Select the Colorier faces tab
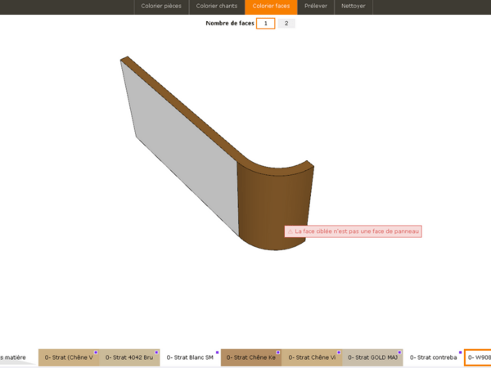The image size is (491, 368). click(270, 7)
